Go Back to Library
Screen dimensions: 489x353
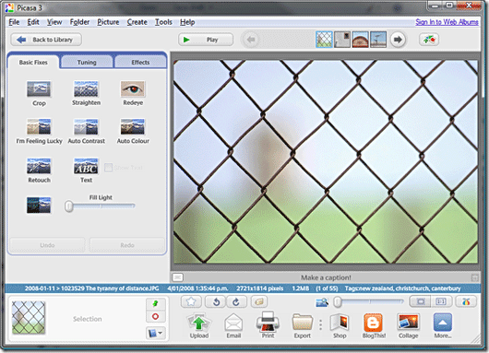coord(46,40)
